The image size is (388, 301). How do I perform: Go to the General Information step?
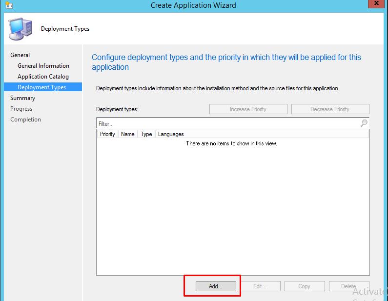pyautogui.click(x=43, y=66)
